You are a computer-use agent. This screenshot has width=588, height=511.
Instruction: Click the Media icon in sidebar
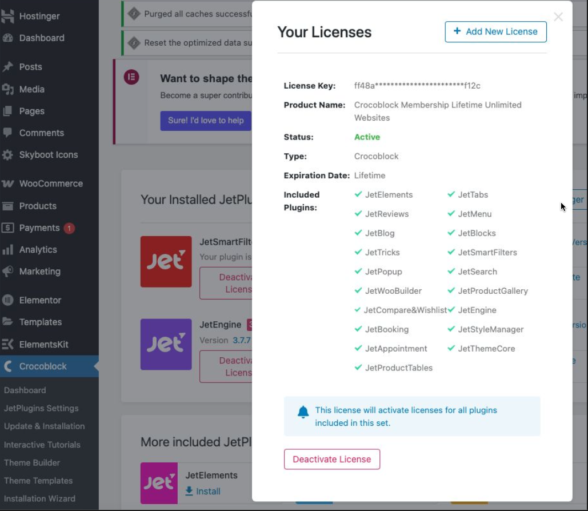tap(7, 89)
